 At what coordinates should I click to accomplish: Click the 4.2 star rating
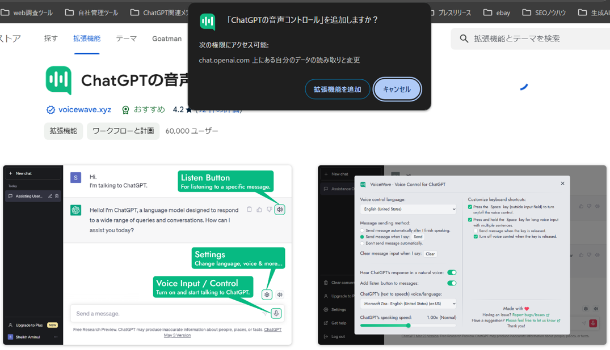click(183, 109)
